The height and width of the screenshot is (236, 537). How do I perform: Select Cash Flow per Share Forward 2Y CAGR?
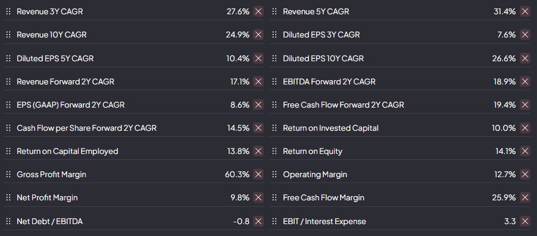87,128
